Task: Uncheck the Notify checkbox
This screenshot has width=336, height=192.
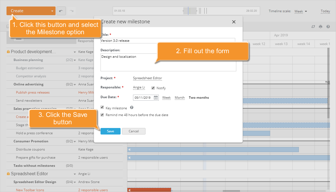Action: point(153,88)
